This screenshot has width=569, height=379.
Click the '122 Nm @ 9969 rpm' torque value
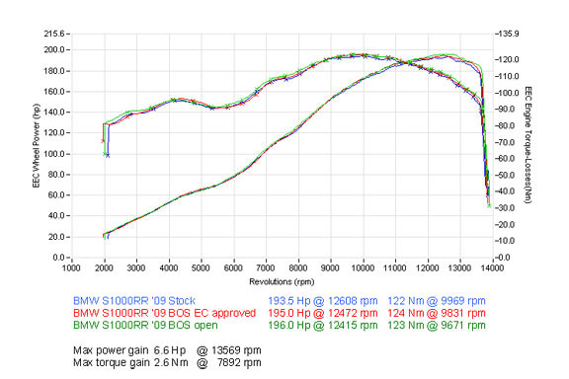[437, 301]
